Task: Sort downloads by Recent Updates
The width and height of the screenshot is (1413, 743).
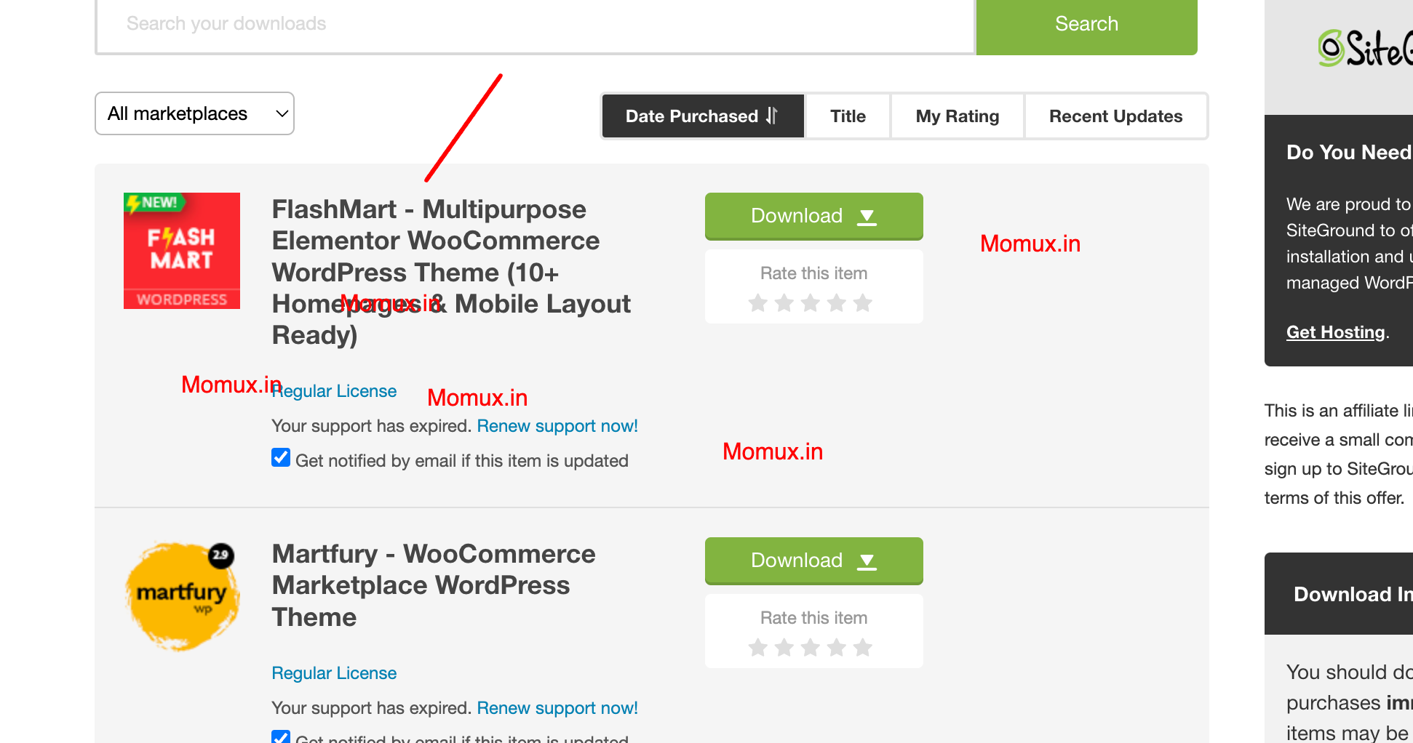Action: point(1115,116)
